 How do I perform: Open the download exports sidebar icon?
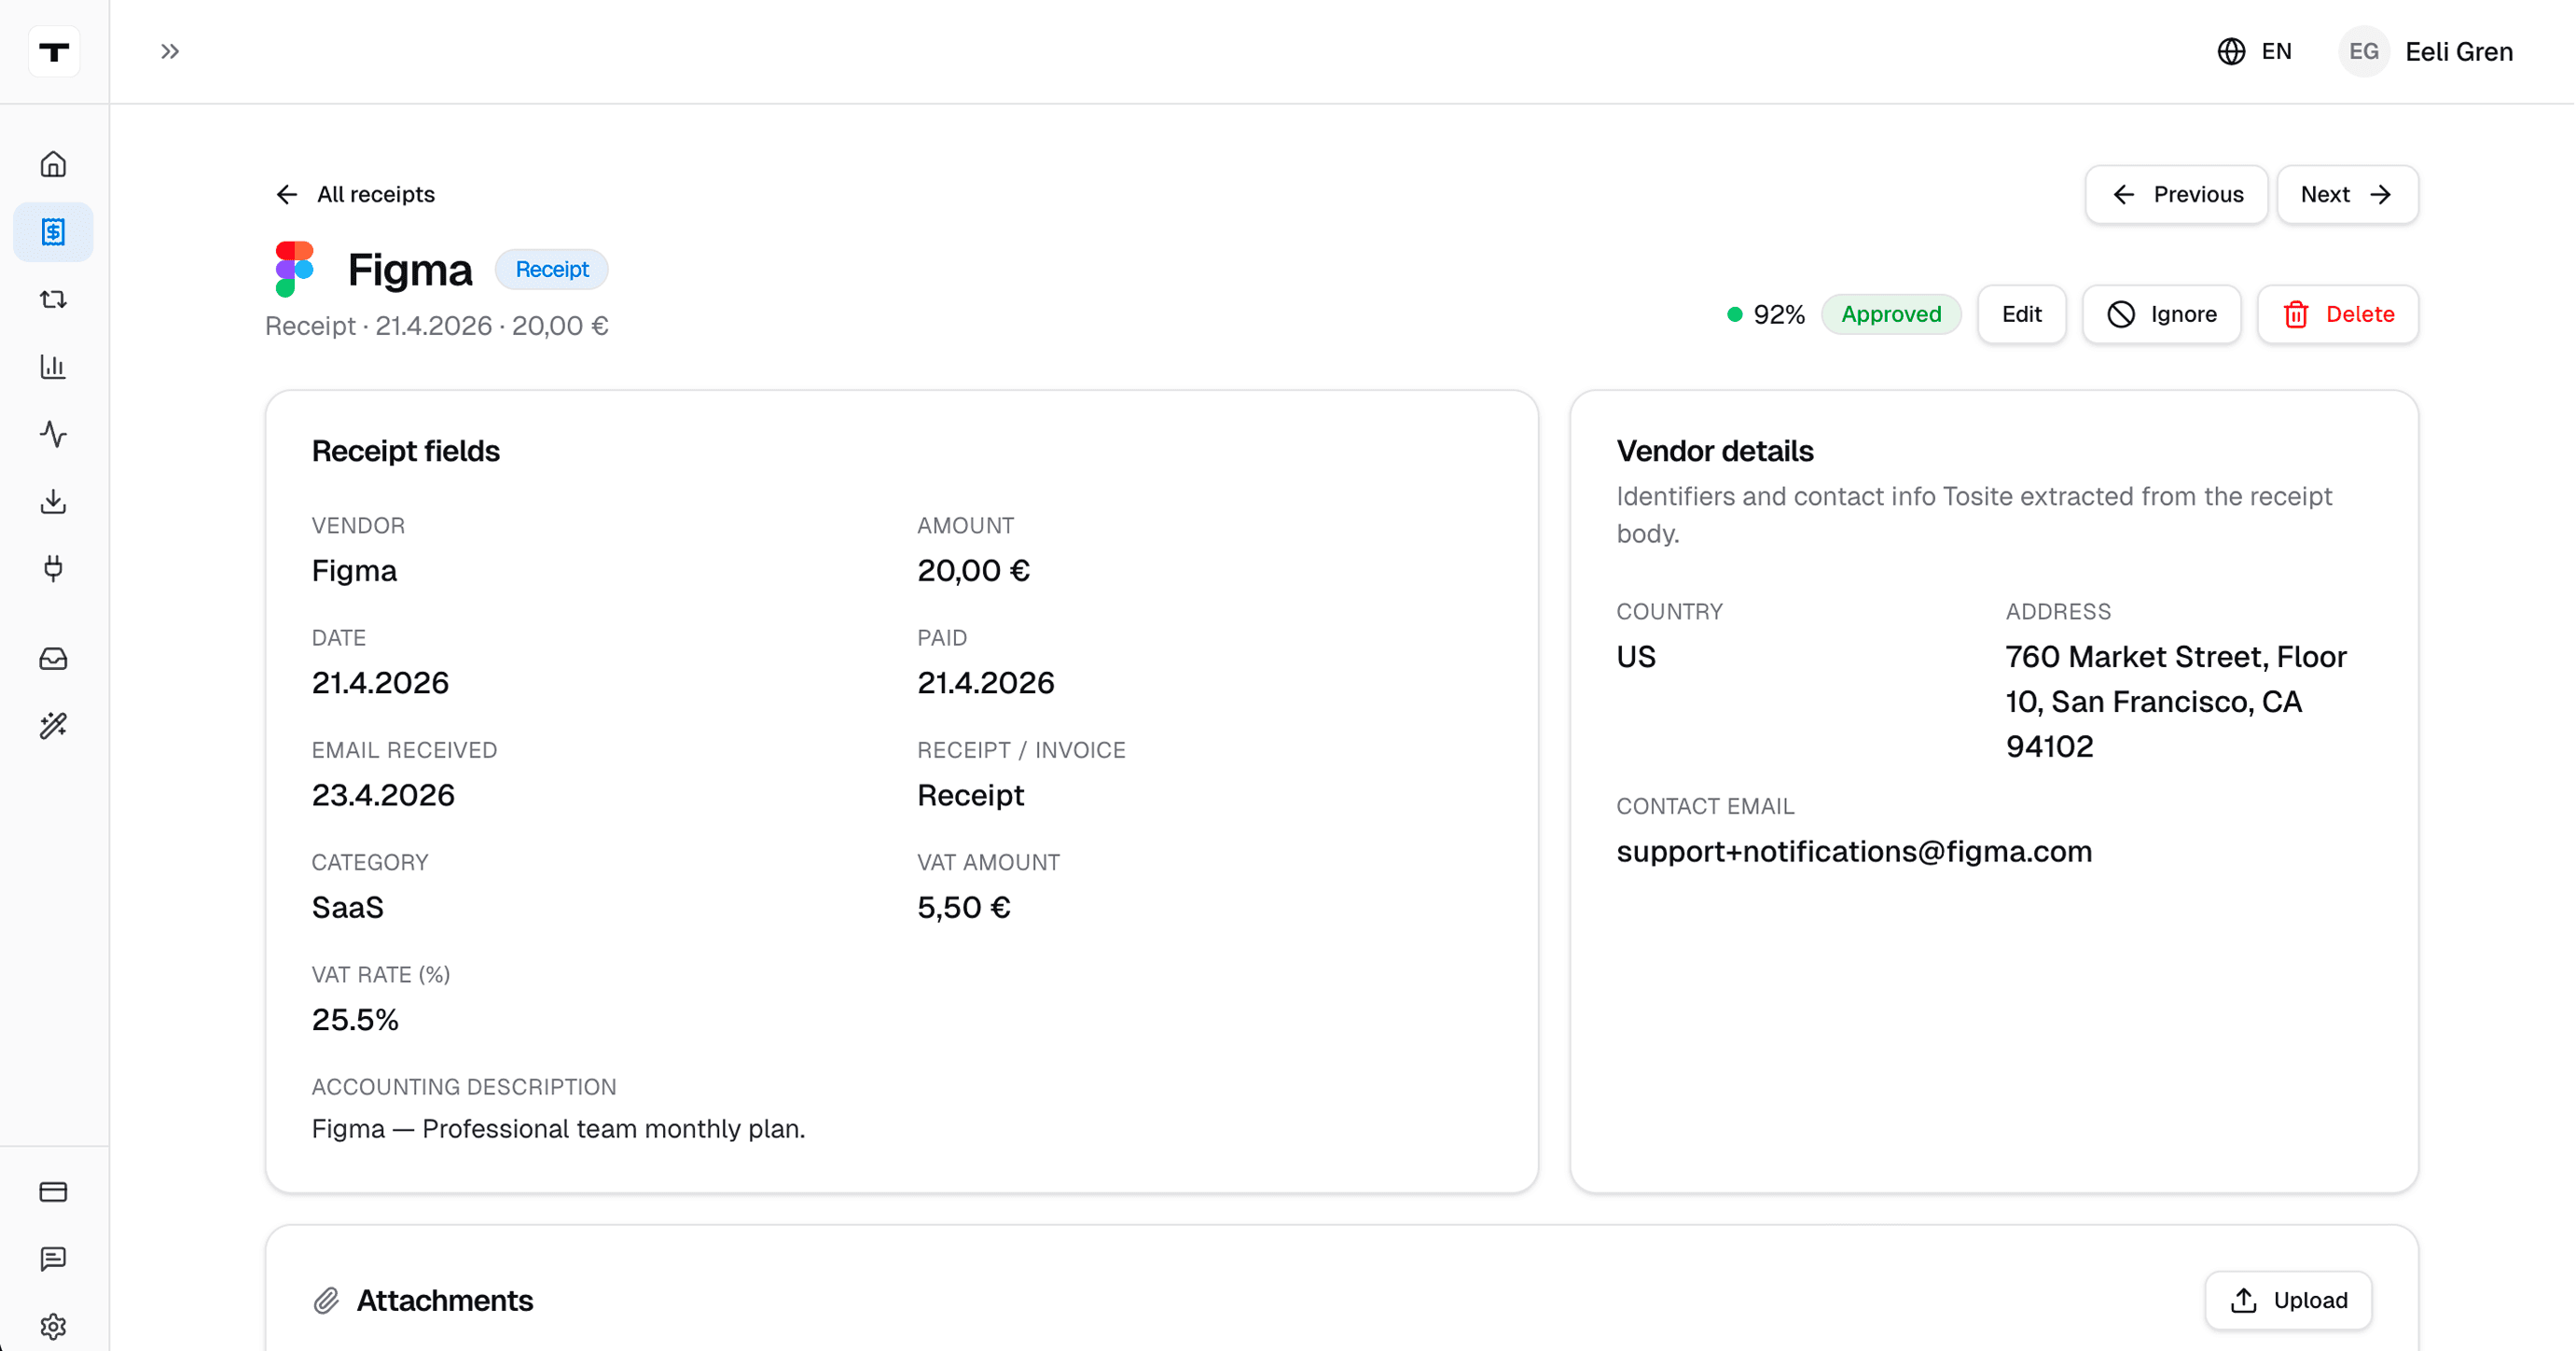tap(53, 501)
